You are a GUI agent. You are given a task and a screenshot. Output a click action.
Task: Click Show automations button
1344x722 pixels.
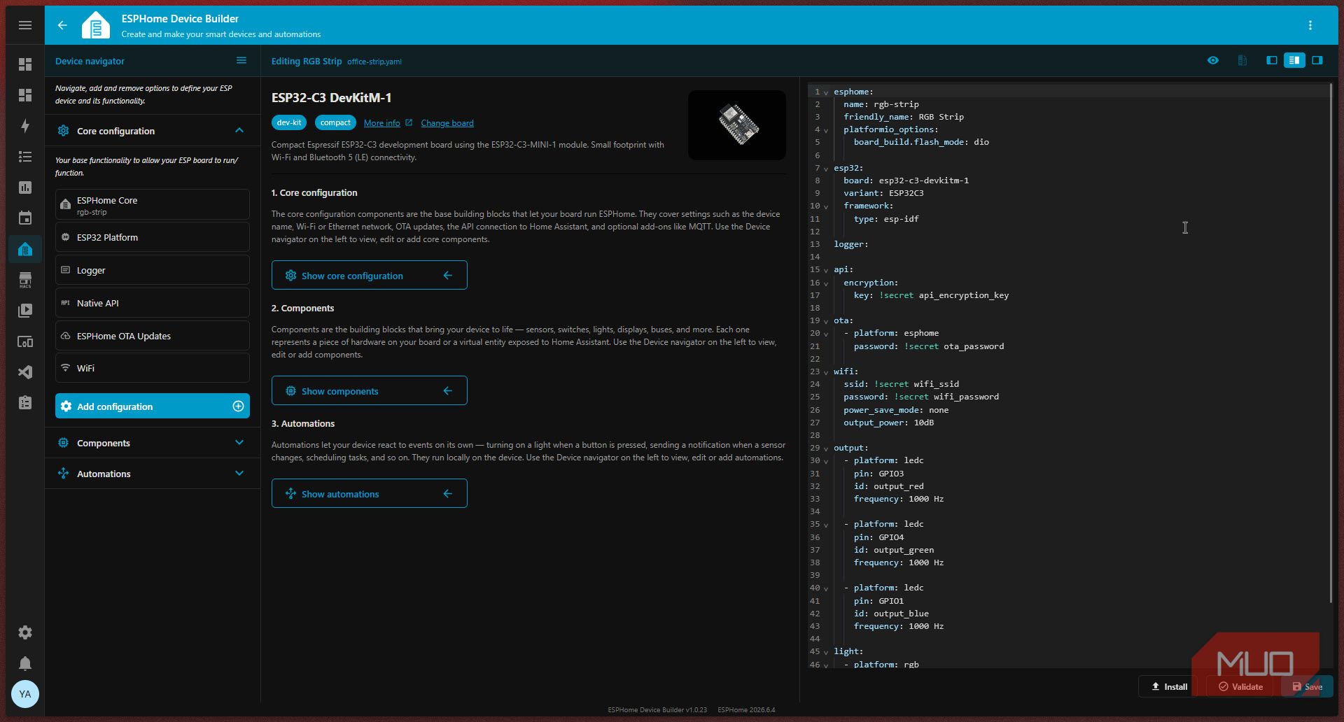click(x=370, y=494)
